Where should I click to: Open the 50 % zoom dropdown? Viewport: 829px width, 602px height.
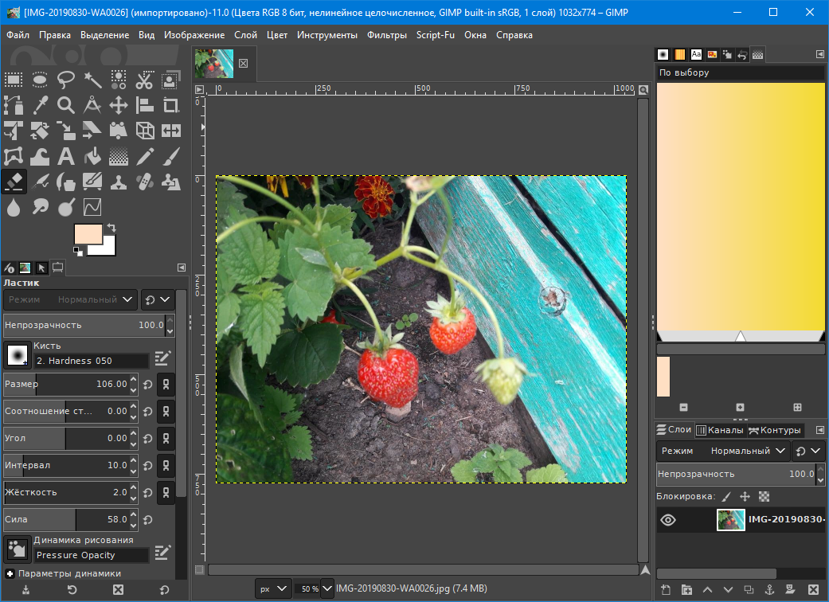tap(327, 588)
